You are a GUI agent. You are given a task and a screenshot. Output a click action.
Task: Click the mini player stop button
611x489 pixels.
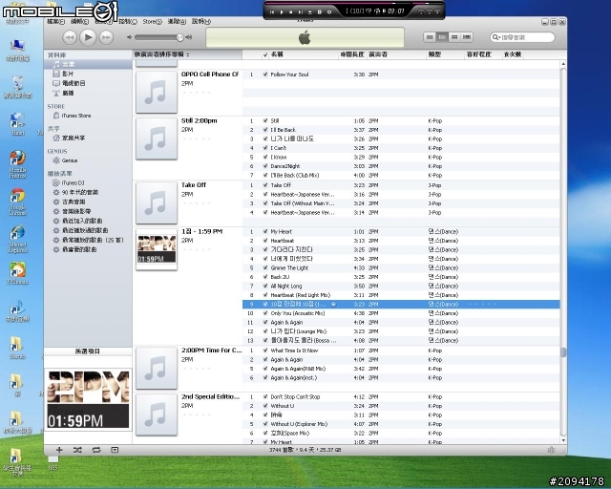pos(290,12)
